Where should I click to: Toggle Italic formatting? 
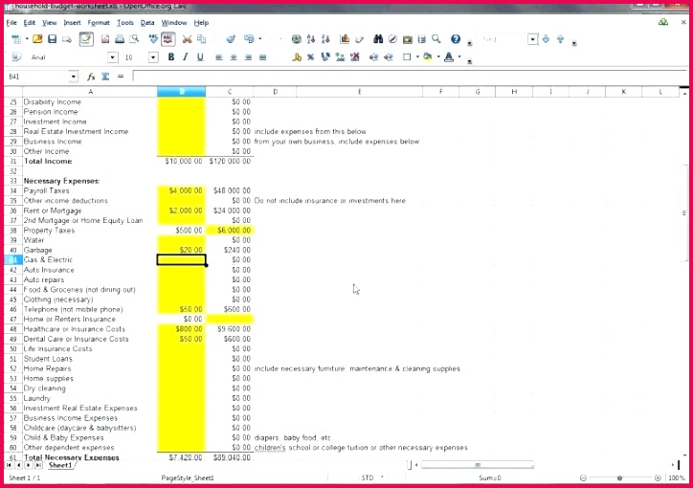tap(186, 57)
